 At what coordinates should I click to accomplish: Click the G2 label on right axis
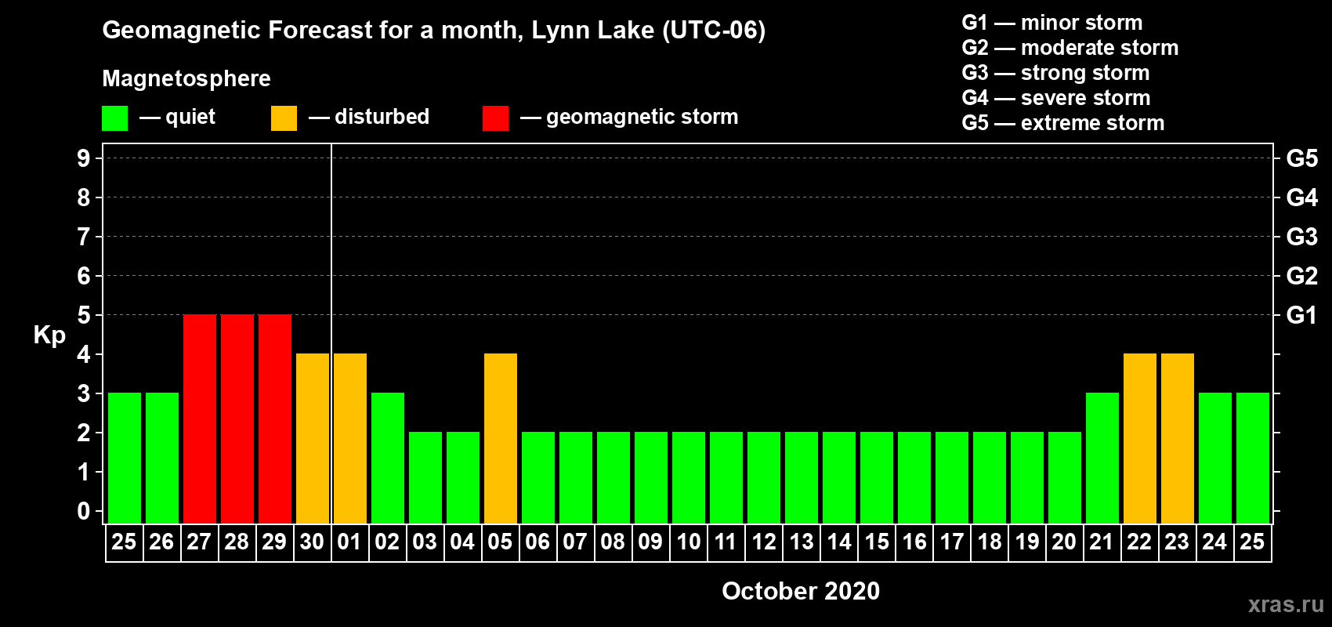(1302, 276)
